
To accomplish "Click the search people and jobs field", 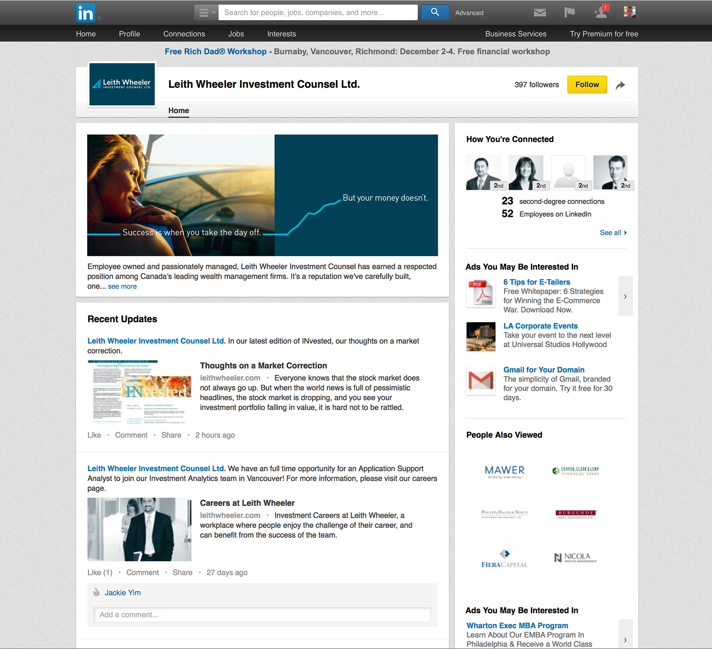I will 318,13.
